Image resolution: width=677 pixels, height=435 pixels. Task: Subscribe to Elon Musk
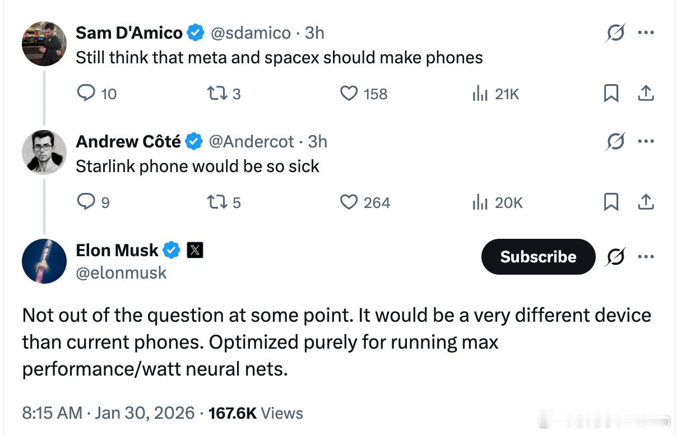(x=538, y=257)
